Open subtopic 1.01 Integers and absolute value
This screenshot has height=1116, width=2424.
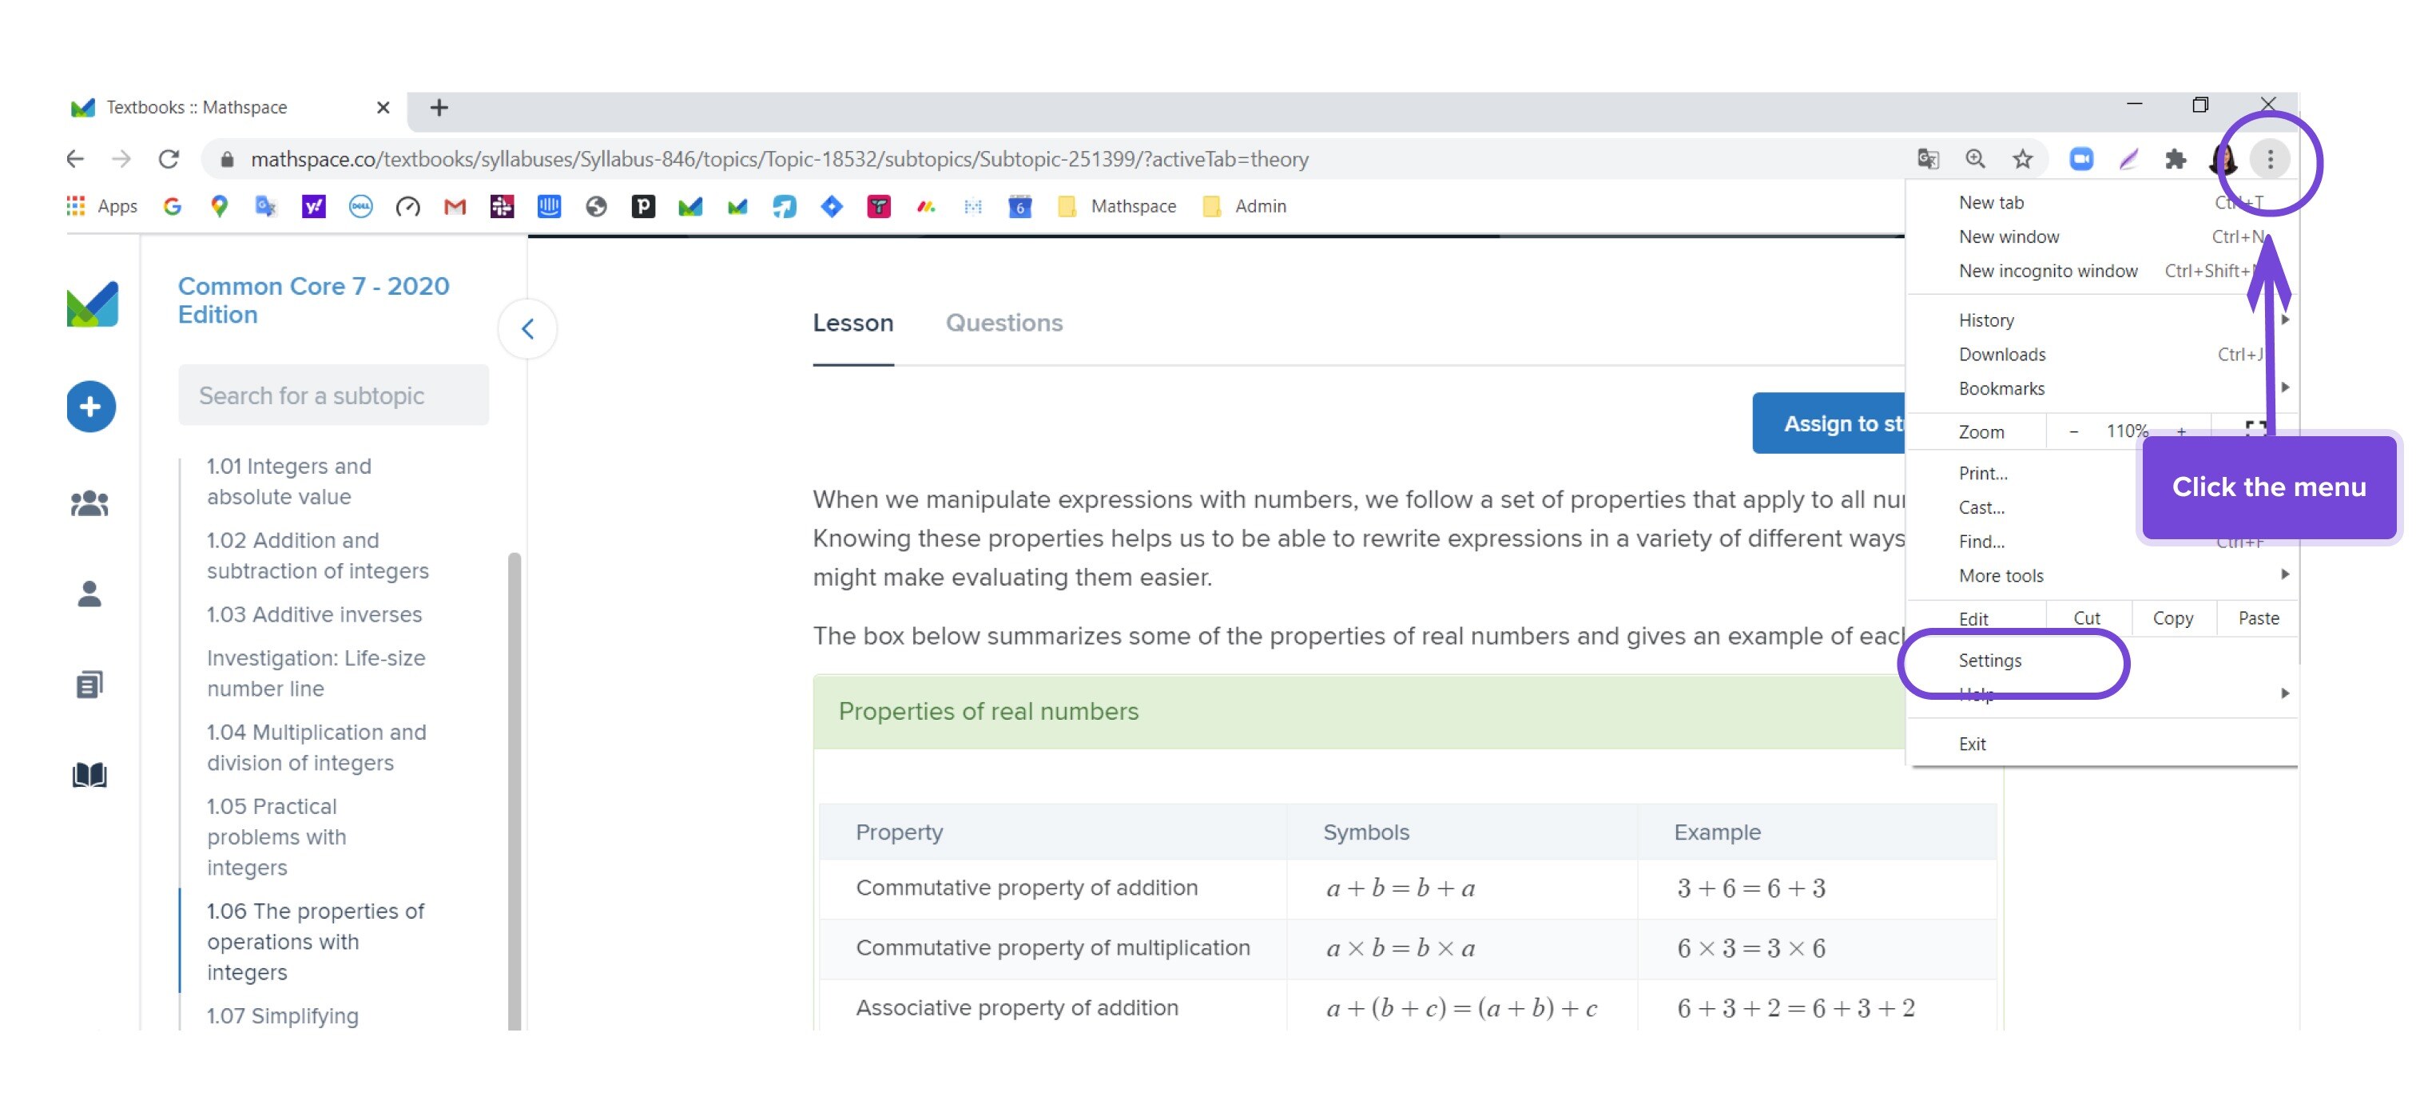pyautogui.click(x=289, y=481)
